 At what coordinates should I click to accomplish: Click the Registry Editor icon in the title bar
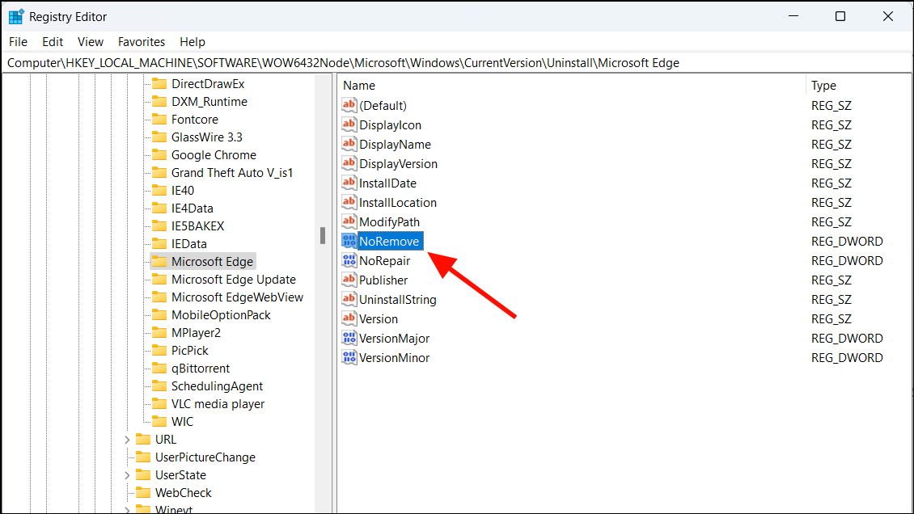coord(16,15)
